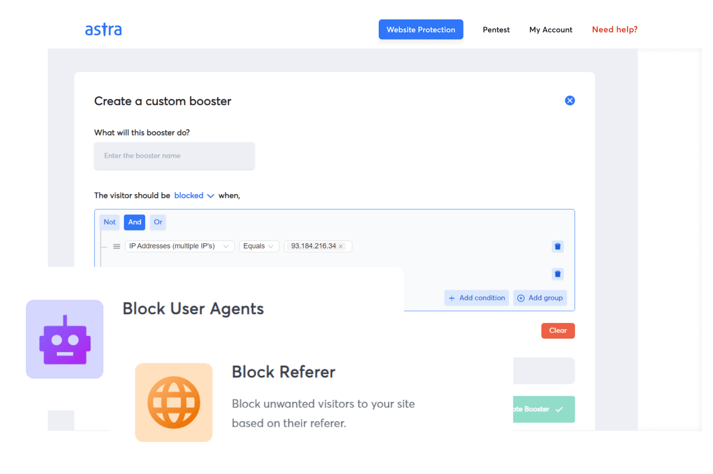Open the IP Addresses condition dropdown

click(x=179, y=246)
